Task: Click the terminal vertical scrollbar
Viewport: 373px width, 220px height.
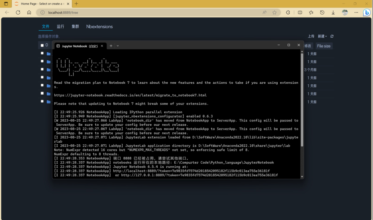Action: (302, 100)
